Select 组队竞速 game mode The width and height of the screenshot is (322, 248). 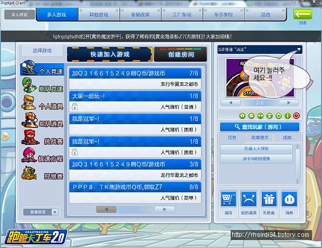click(x=42, y=86)
